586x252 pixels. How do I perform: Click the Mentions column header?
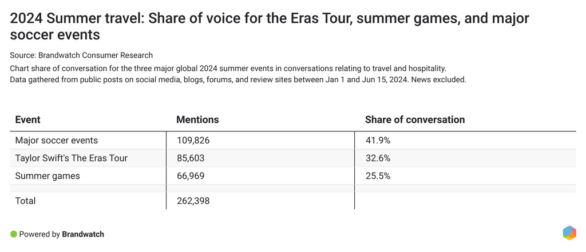pos(197,119)
